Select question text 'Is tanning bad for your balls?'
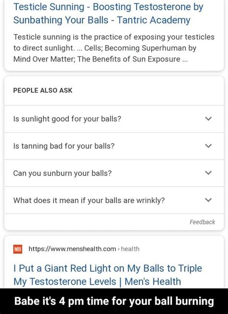228x314 pixels. (x=63, y=146)
